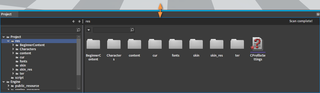Expand the skin_res tree node
This screenshot has height=93, width=320.
point(13,70)
